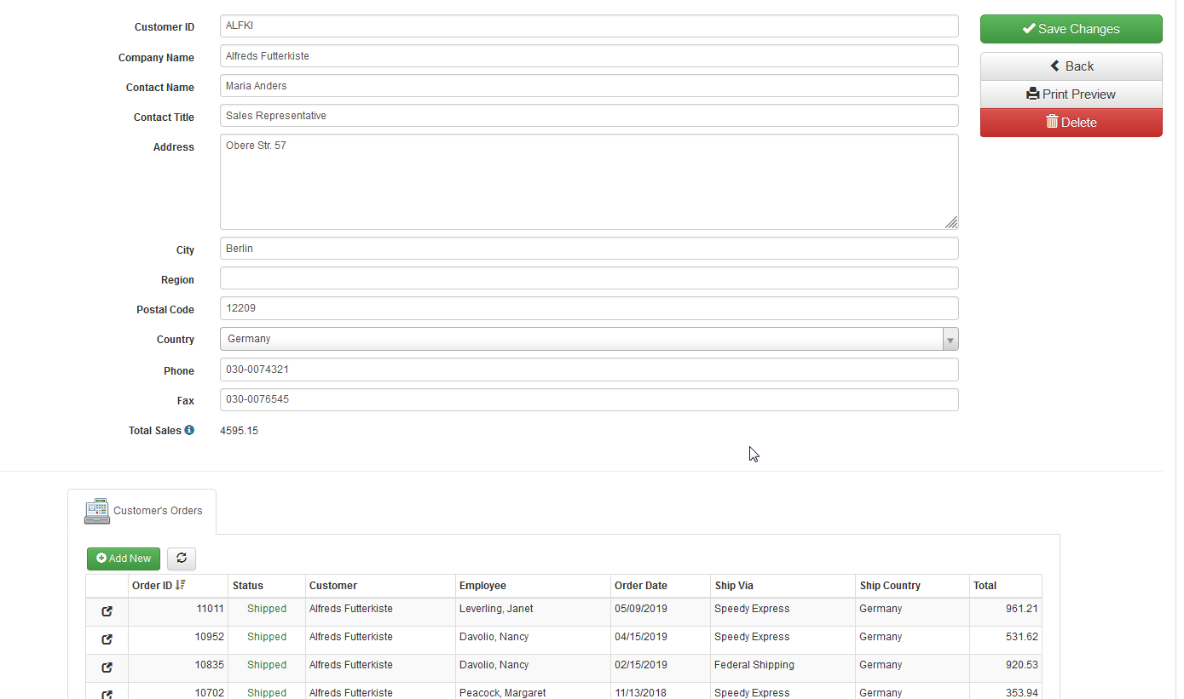Click the Total Sales value 4595.15
This screenshot has width=1184, height=699.
tap(240, 431)
